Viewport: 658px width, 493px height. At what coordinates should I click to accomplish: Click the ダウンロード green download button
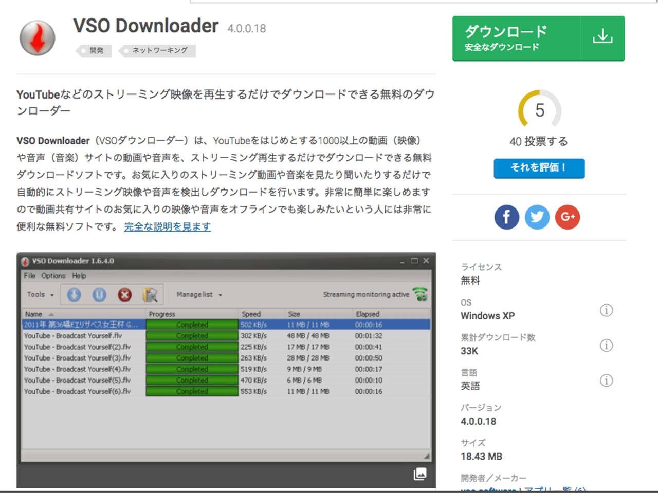(539, 39)
